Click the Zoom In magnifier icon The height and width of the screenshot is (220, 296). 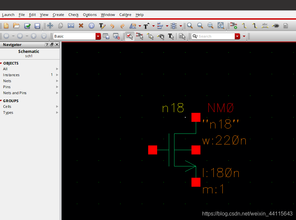(x=190, y=26)
